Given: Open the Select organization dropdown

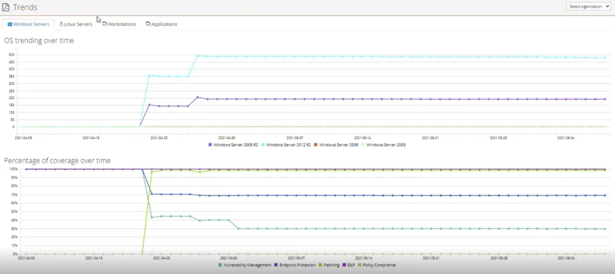Looking at the screenshot, I should point(589,7).
